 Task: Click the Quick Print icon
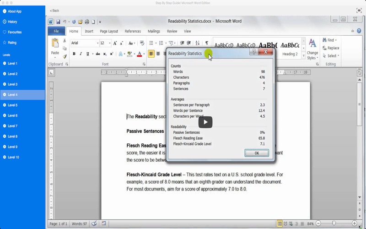click(x=87, y=22)
